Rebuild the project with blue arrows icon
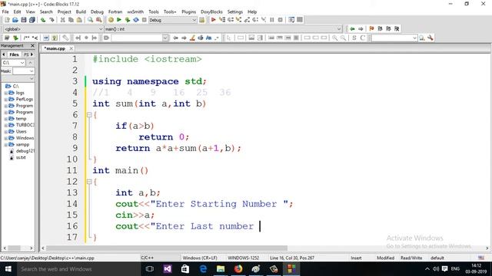 [136, 20]
